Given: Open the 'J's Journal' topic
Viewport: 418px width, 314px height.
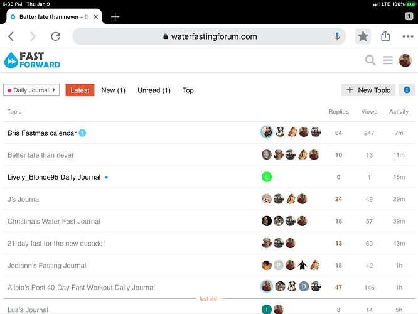Looking at the screenshot, I should 24,199.
